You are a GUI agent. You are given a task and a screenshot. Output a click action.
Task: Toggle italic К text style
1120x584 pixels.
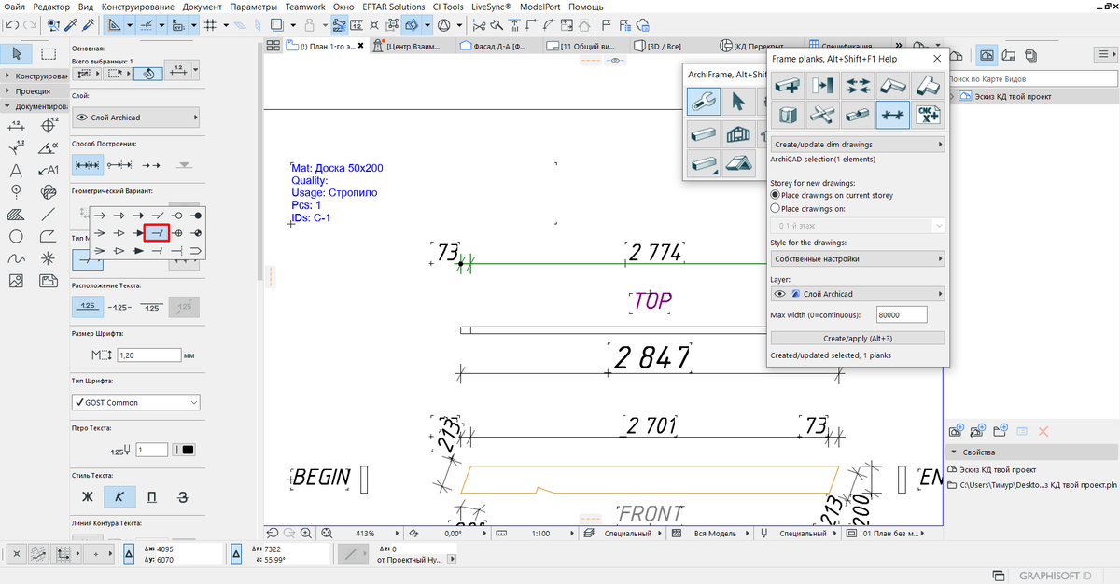pos(119,495)
